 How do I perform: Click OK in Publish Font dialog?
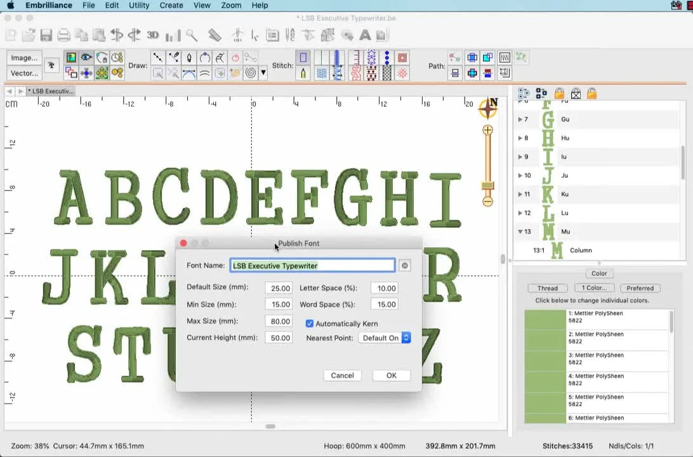coord(392,375)
